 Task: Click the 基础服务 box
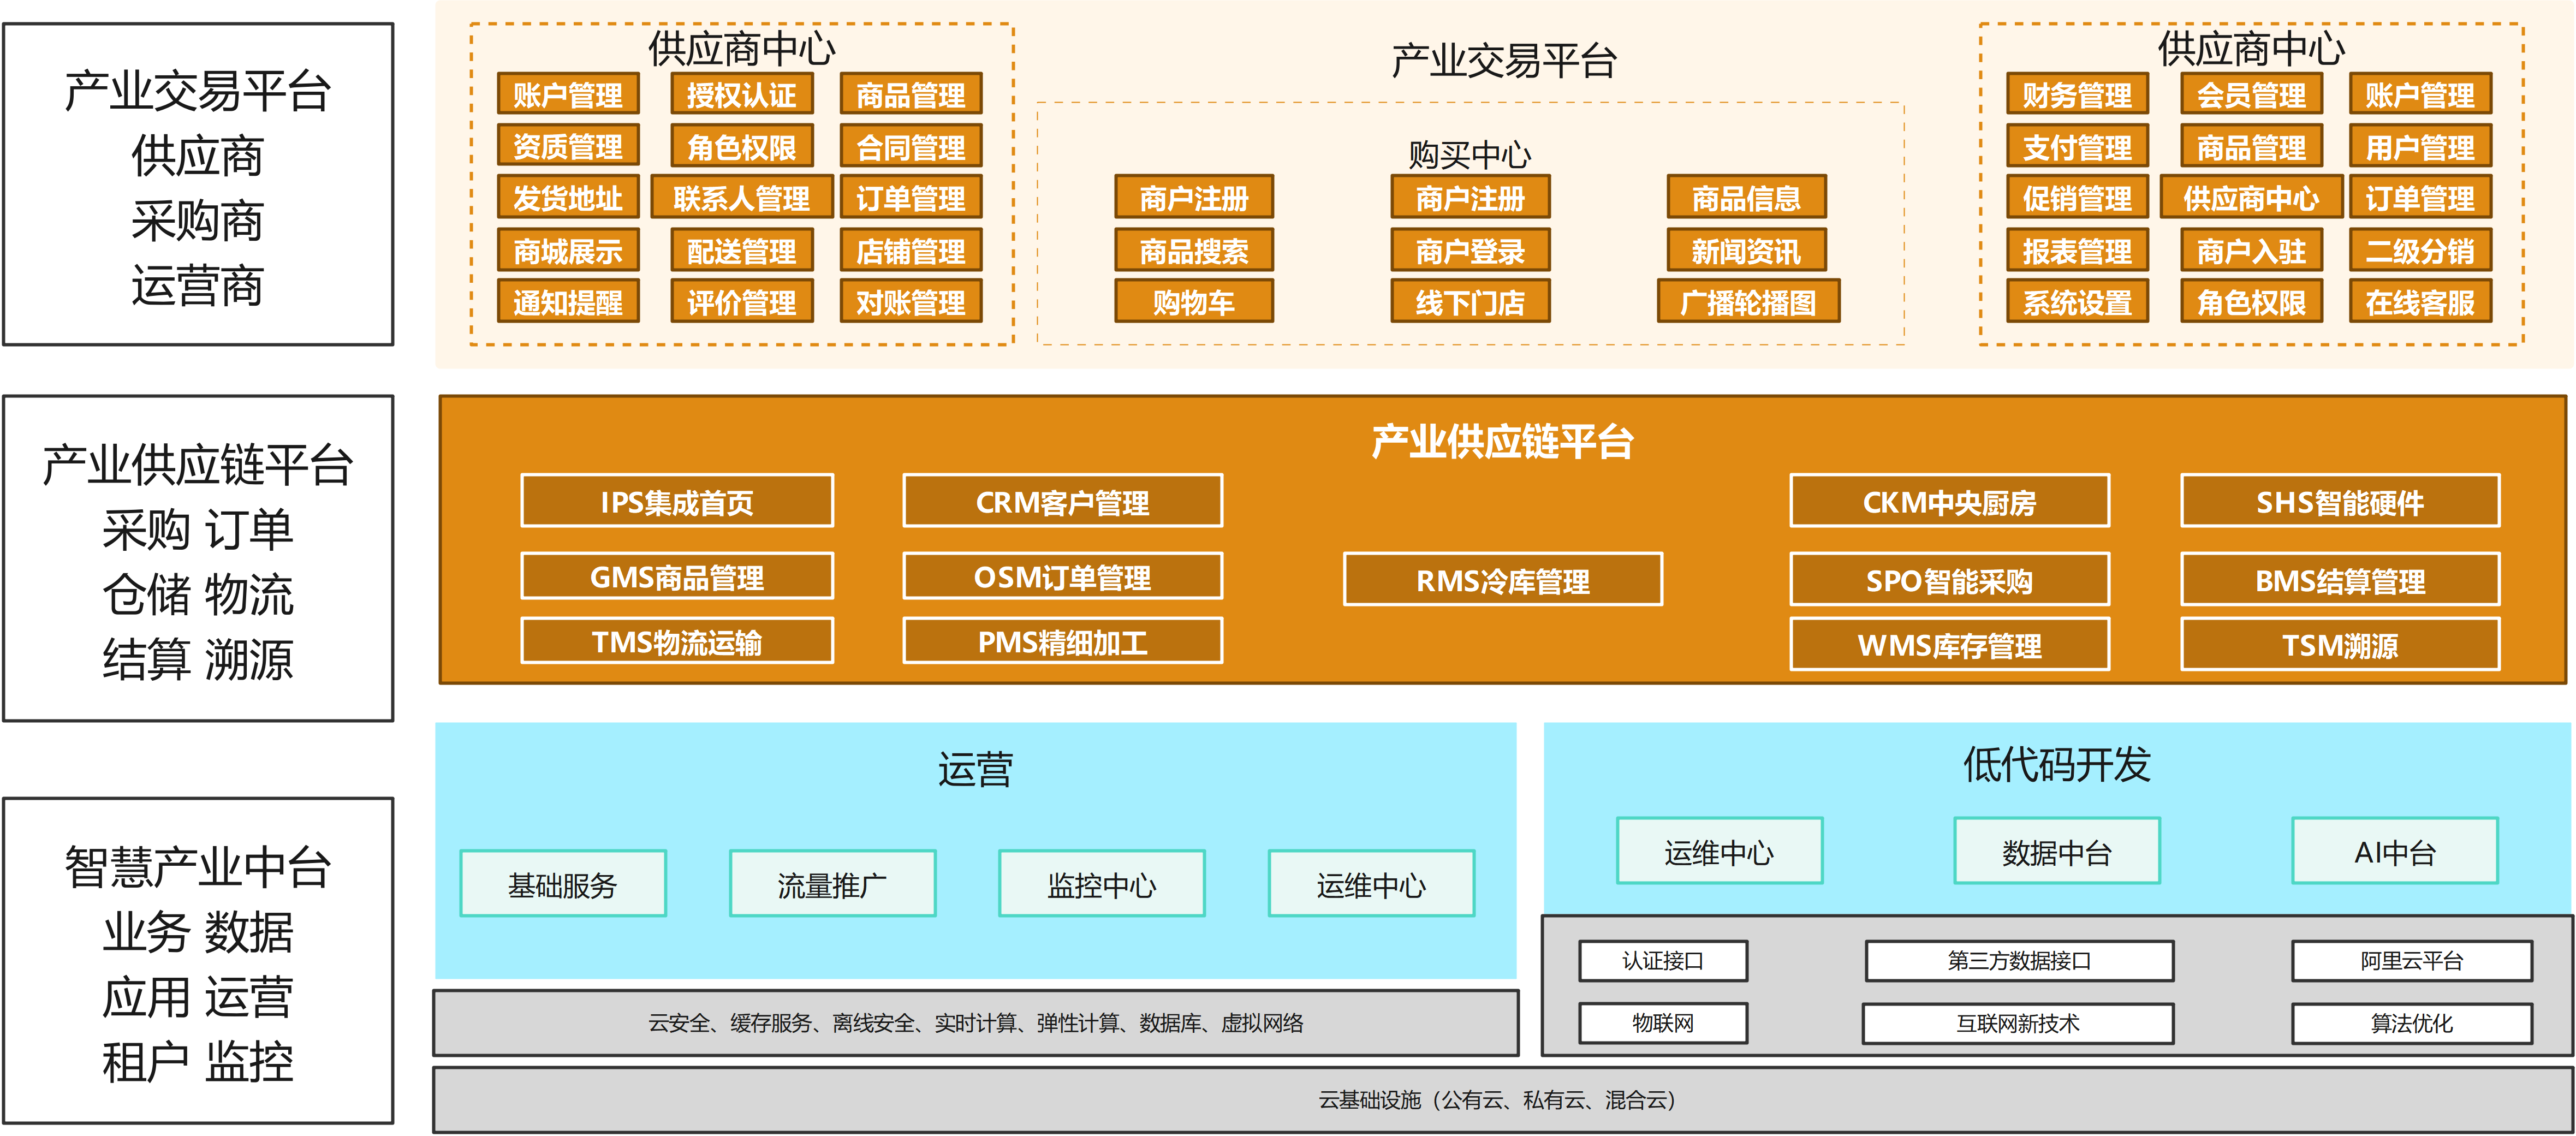(563, 884)
